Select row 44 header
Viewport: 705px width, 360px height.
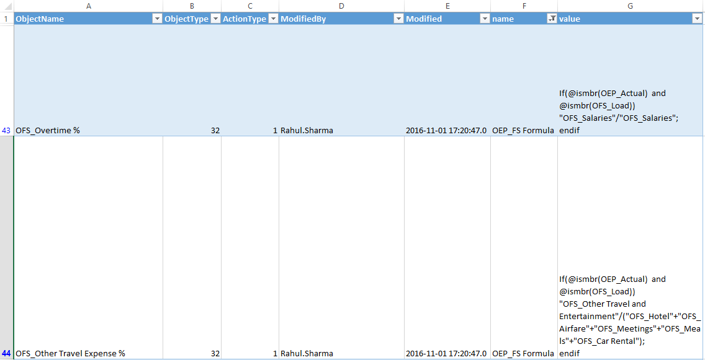click(x=5, y=353)
